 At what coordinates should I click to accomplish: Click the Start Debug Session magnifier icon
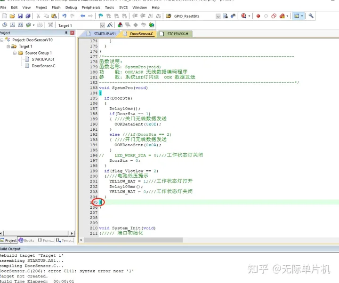244,16
